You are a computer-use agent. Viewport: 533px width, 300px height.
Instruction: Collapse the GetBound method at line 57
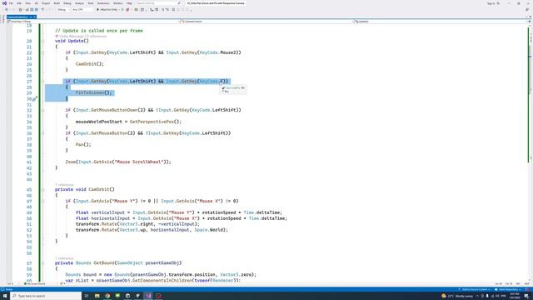tap(42, 263)
